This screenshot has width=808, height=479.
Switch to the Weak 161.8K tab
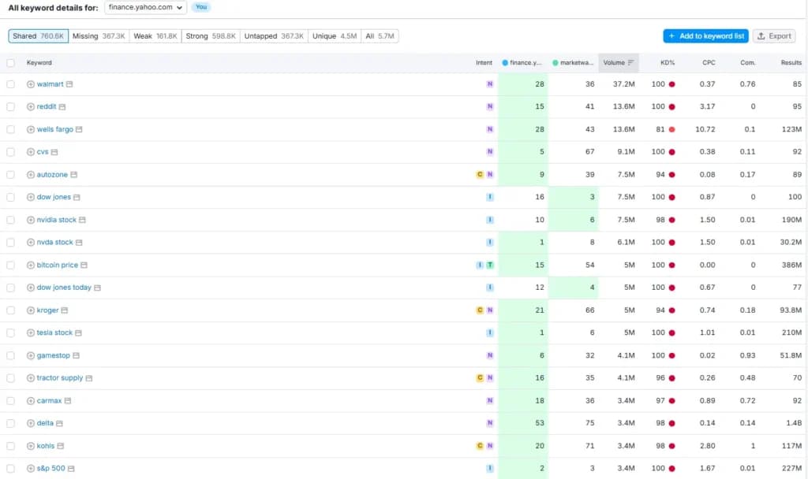point(155,36)
